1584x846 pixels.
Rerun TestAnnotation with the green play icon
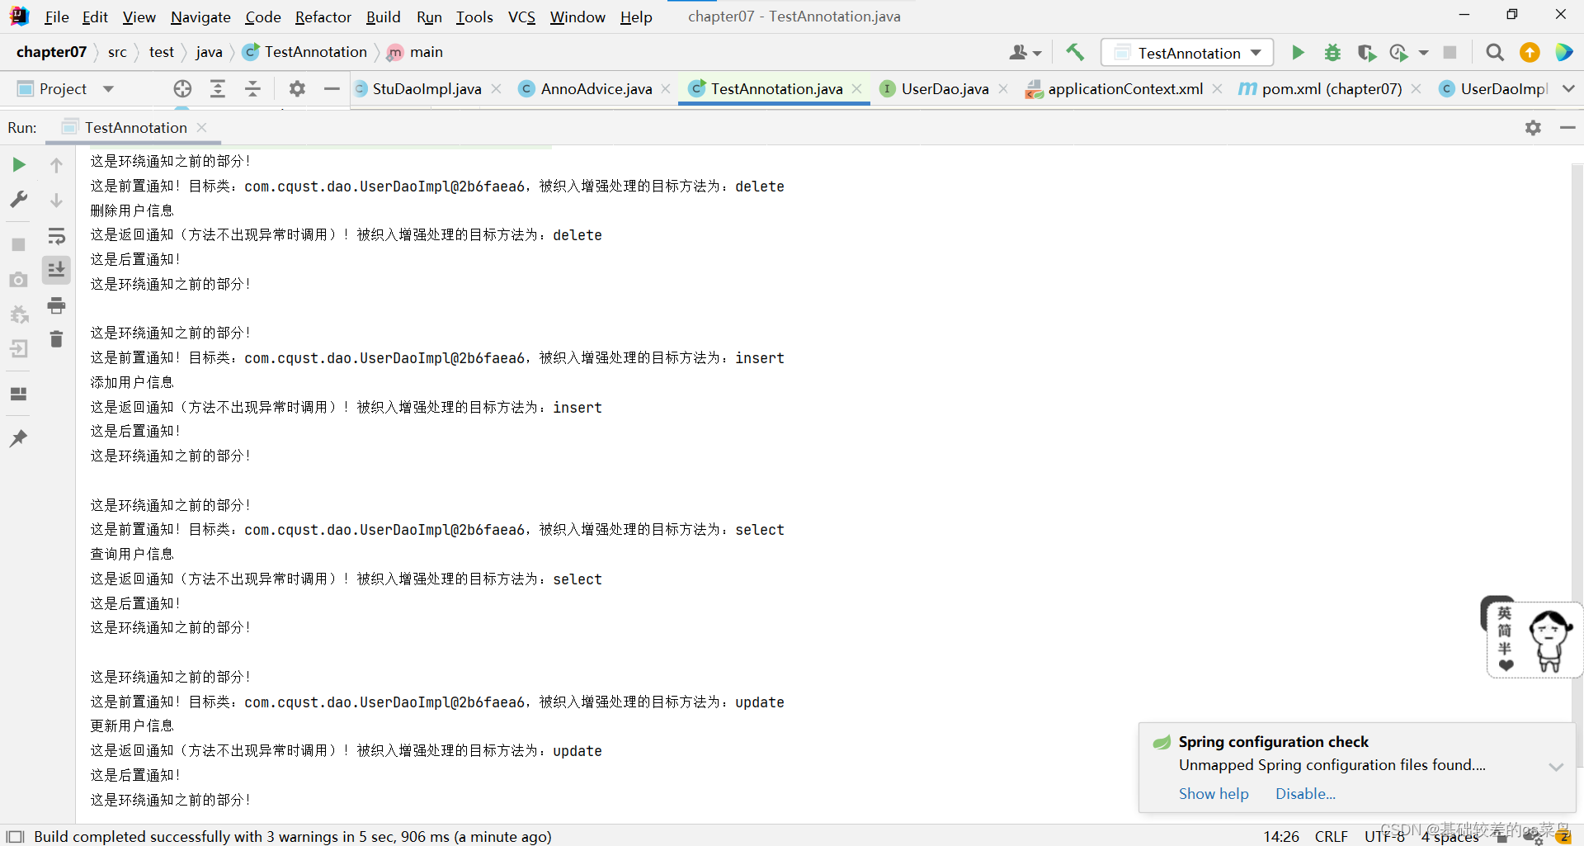click(18, 164)
